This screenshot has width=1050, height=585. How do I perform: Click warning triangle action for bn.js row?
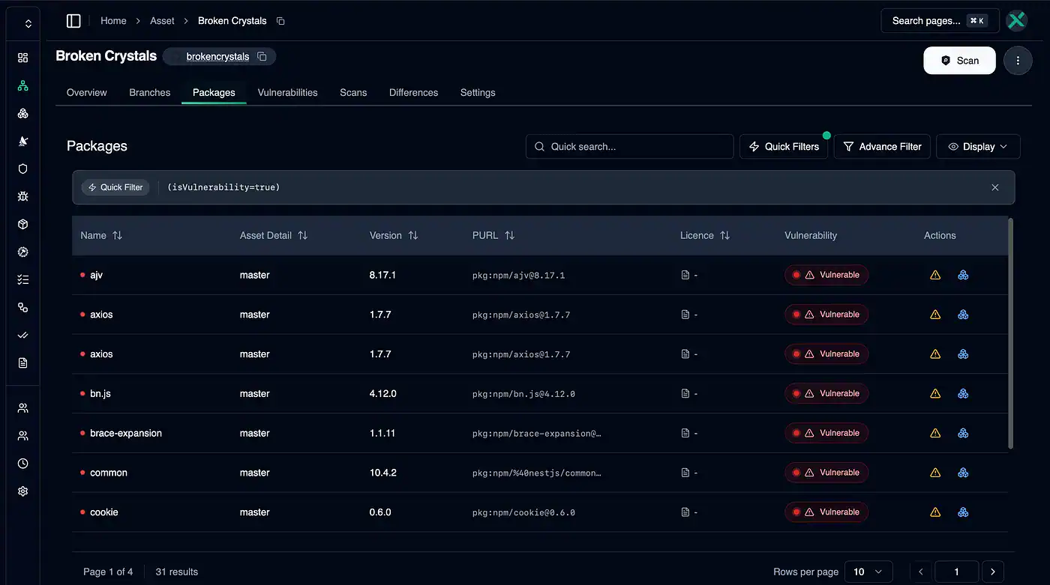(935, 393)
